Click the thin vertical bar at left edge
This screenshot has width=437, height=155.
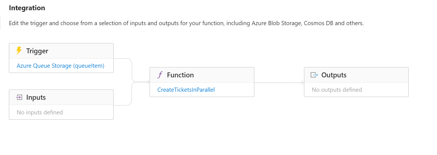pos(0,23)
